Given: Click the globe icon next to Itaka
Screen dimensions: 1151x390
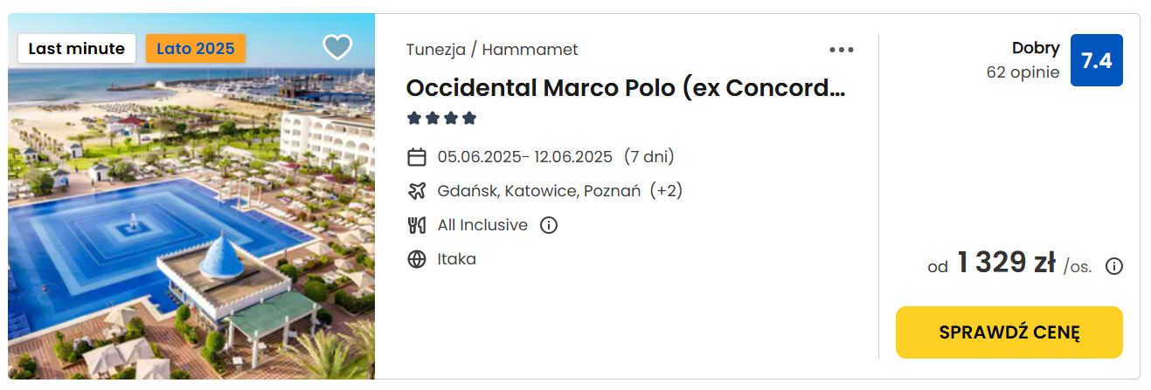Looking at the screenshot, I should (x=417, y=259).
